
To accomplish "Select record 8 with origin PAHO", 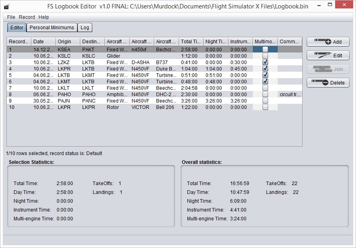I will tap(64, 95).
